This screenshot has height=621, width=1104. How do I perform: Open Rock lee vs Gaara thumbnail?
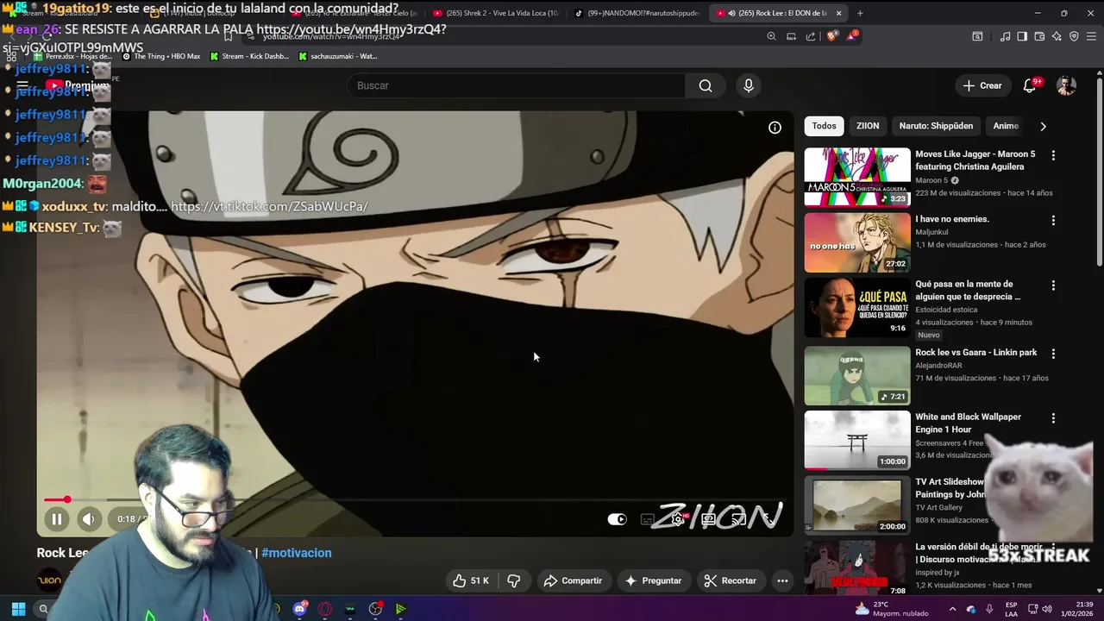tap(857, 376)
